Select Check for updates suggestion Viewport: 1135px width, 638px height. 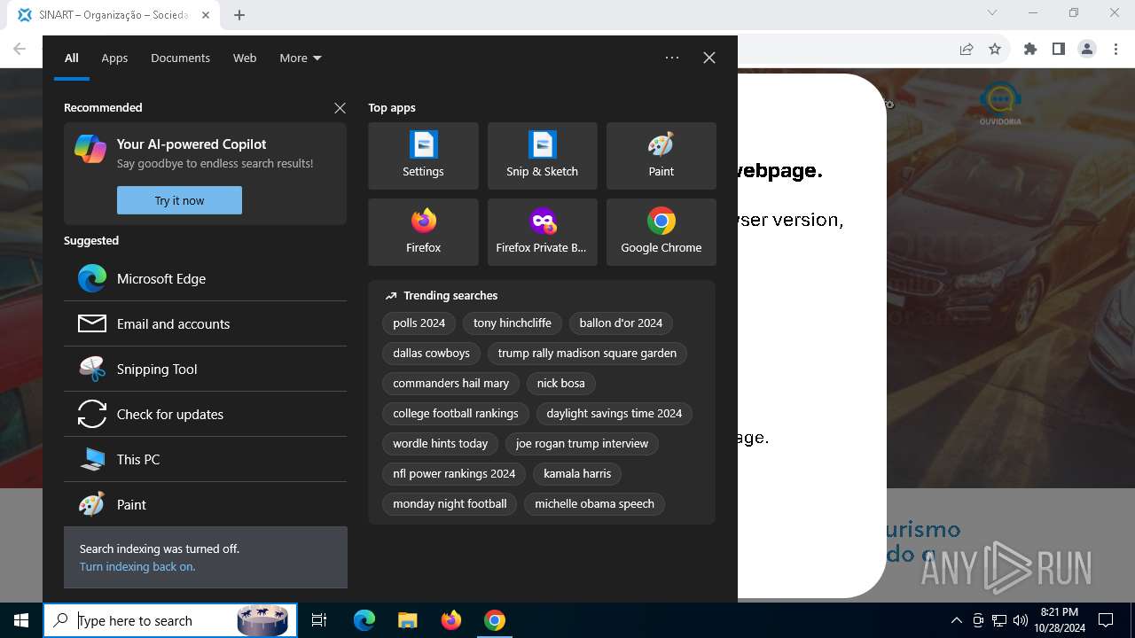click(x=205, y=414)
